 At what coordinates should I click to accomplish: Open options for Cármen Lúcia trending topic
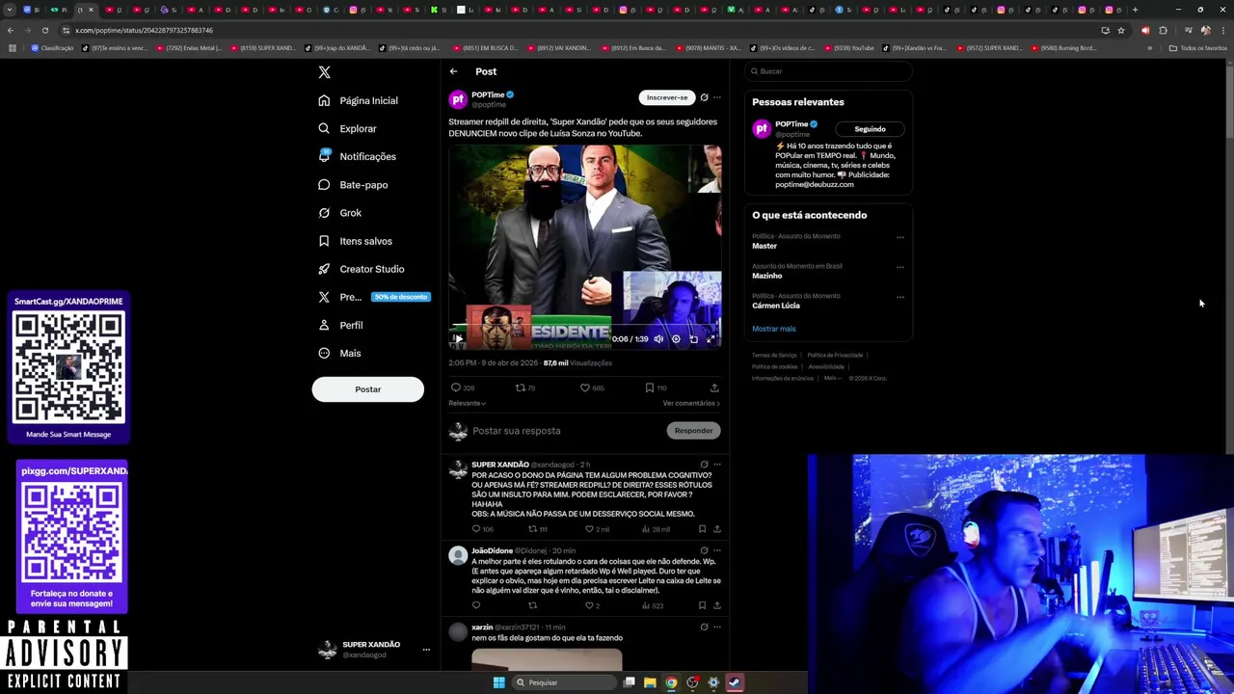[900, 297]
